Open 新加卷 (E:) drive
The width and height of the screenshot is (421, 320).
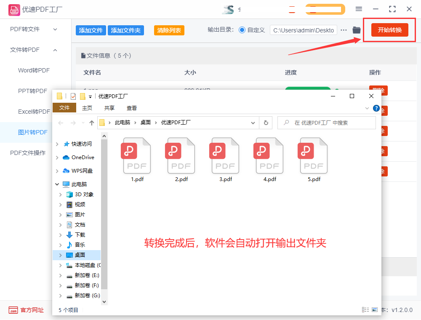click(x=83, y=275)
